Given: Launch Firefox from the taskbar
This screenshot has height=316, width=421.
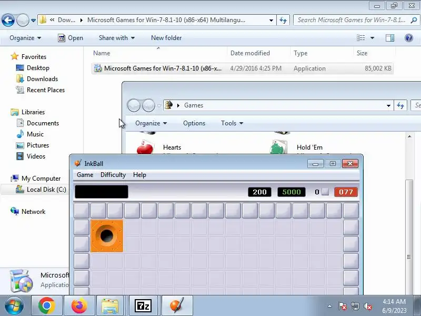Looking at the screenshot, I should pos(79,306).
